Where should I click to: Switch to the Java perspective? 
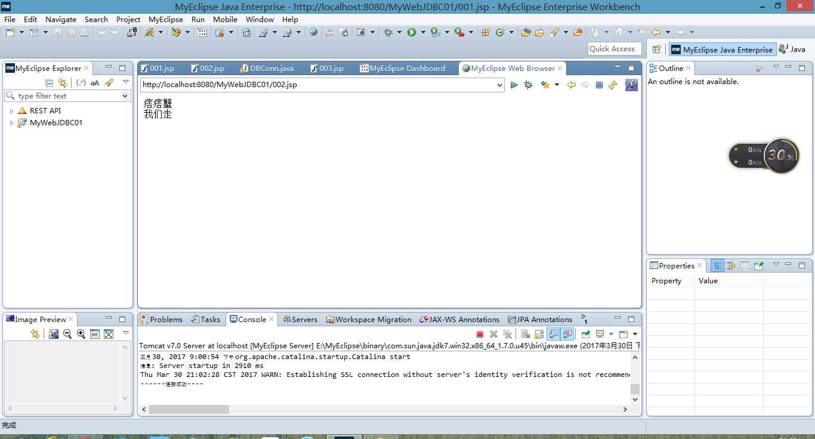click(792, 50)
